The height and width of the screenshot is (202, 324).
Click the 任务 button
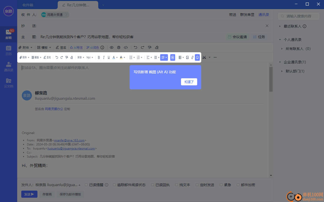[x=259, y=37]
